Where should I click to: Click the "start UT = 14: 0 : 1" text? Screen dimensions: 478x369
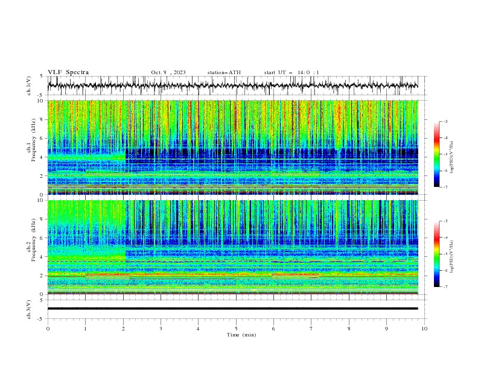click(292, 72)
